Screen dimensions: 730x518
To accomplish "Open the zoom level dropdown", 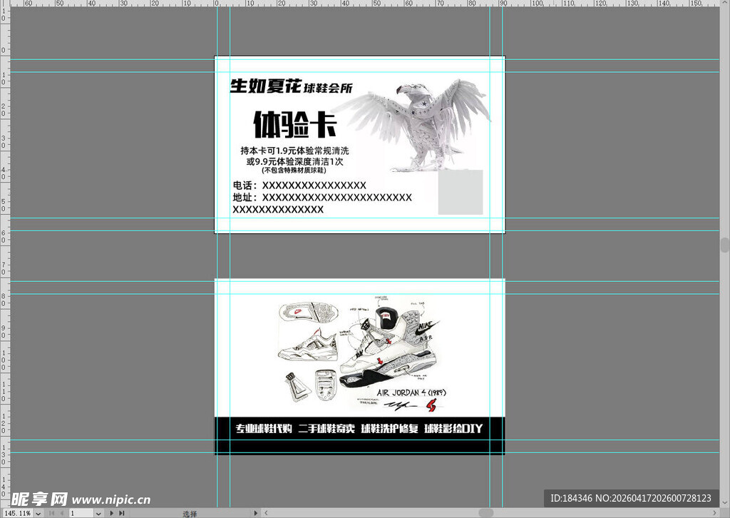I will point(37,513).
